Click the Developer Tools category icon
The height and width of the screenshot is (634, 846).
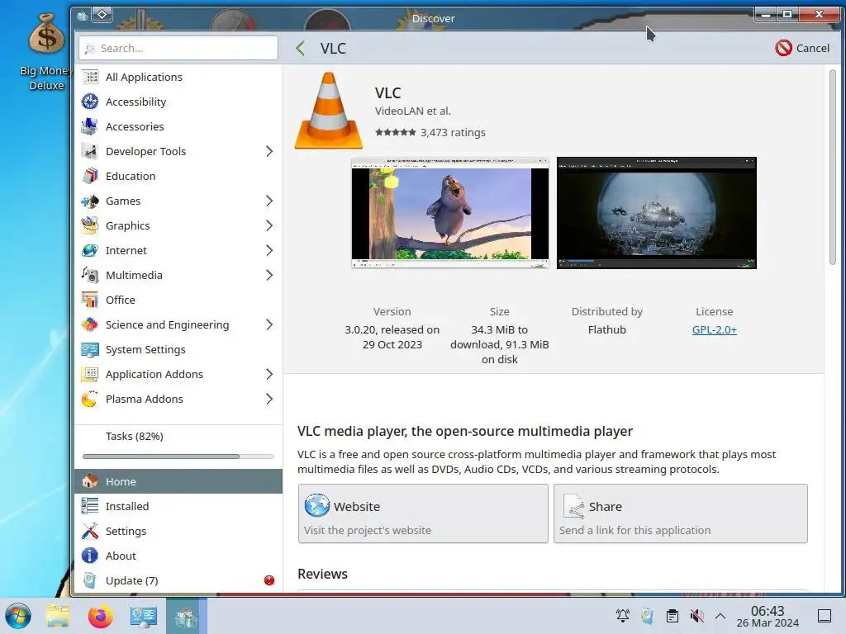click(x=90, y=152)
